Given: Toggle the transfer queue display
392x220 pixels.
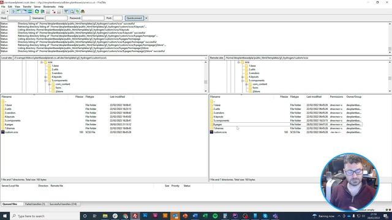Looking at the screenshot, I should [x=30, y=12].
